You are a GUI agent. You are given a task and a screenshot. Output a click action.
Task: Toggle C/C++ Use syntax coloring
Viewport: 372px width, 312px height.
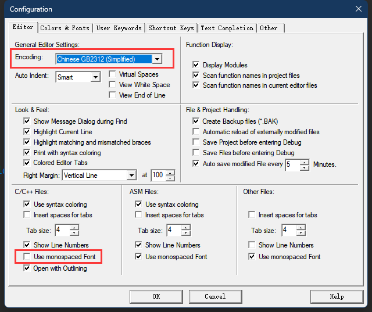tap(27, 204)
